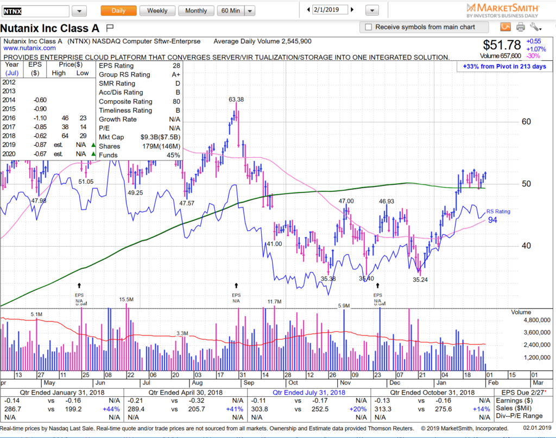Click the +44% sales growth value
This screenshot has height=438, width=556.
(x=111, y=409)
